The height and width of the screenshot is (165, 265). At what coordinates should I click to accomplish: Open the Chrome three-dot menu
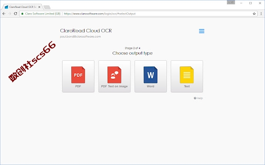click(x=261, y=14)
